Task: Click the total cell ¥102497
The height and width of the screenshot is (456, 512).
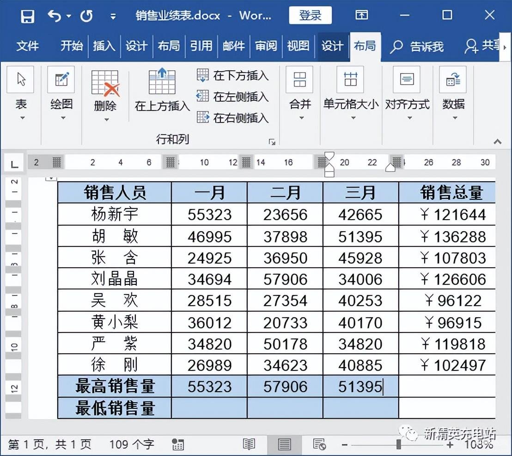Action: (447, 365)
